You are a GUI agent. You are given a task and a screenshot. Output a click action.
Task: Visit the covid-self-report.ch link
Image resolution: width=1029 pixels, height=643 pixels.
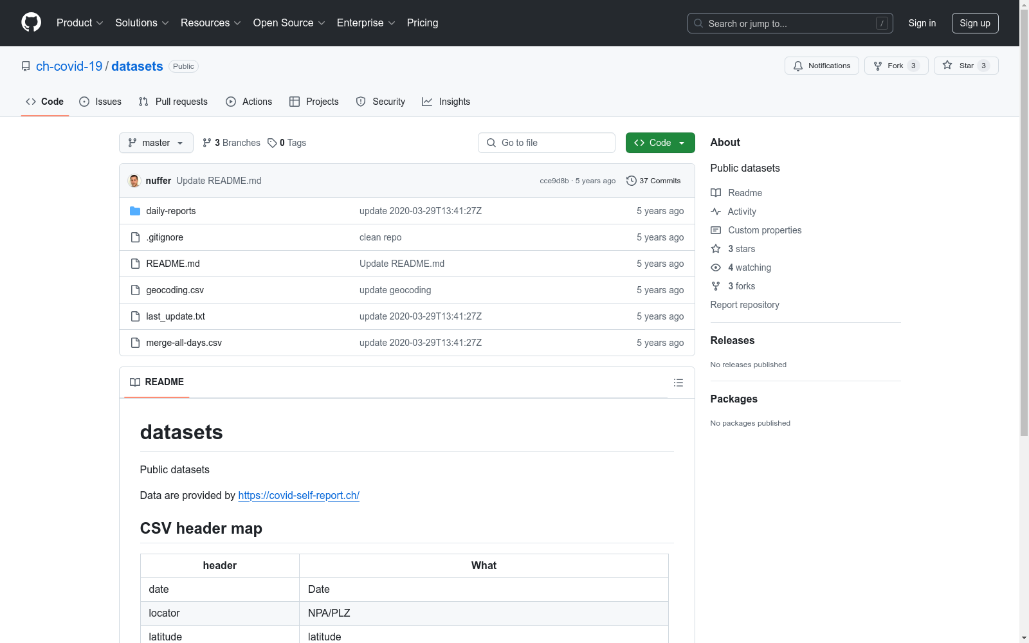tap(299, 495)
